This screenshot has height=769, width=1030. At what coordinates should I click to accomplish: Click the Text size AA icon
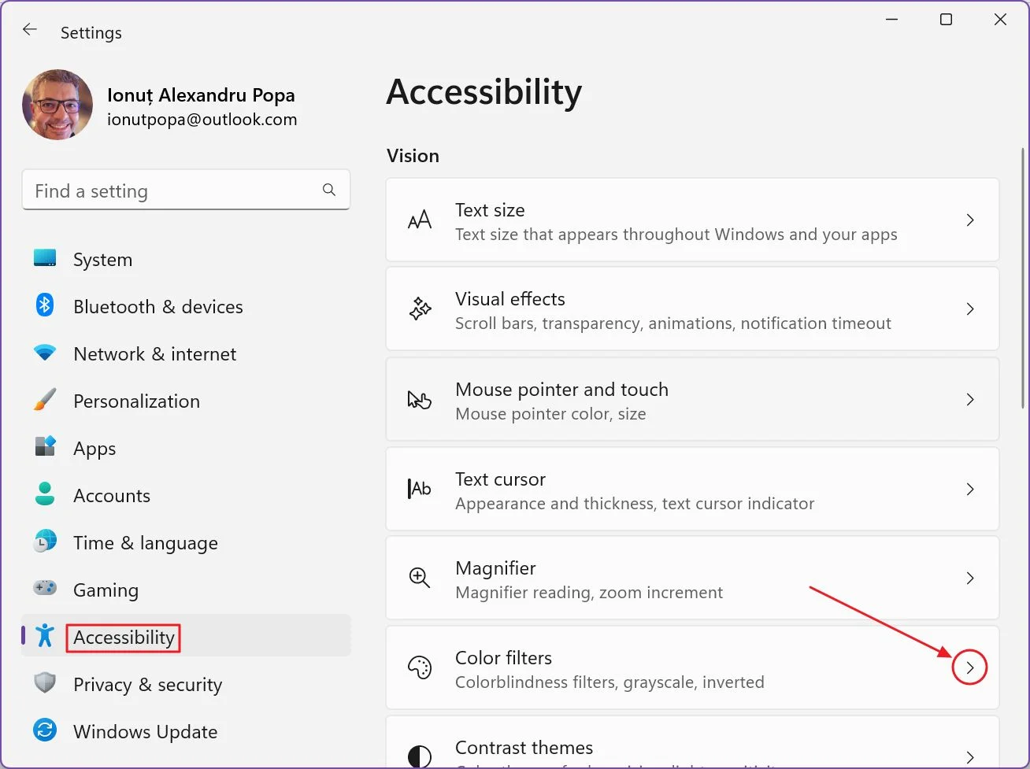[x=420, y=220]
